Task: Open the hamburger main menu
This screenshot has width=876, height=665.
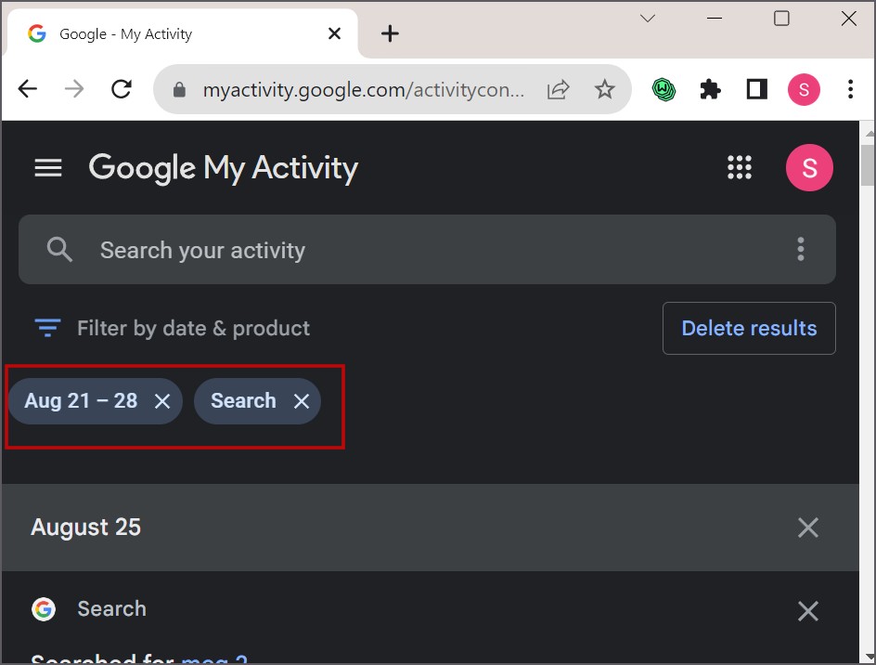Action: click(48, 168)
